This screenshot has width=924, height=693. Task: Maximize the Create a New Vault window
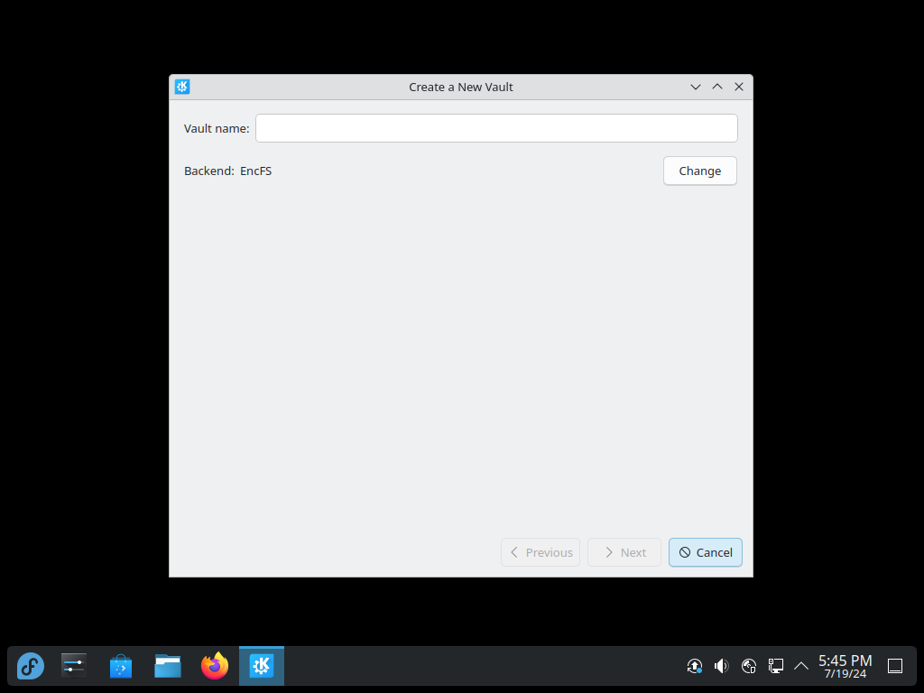coord(717,87)
